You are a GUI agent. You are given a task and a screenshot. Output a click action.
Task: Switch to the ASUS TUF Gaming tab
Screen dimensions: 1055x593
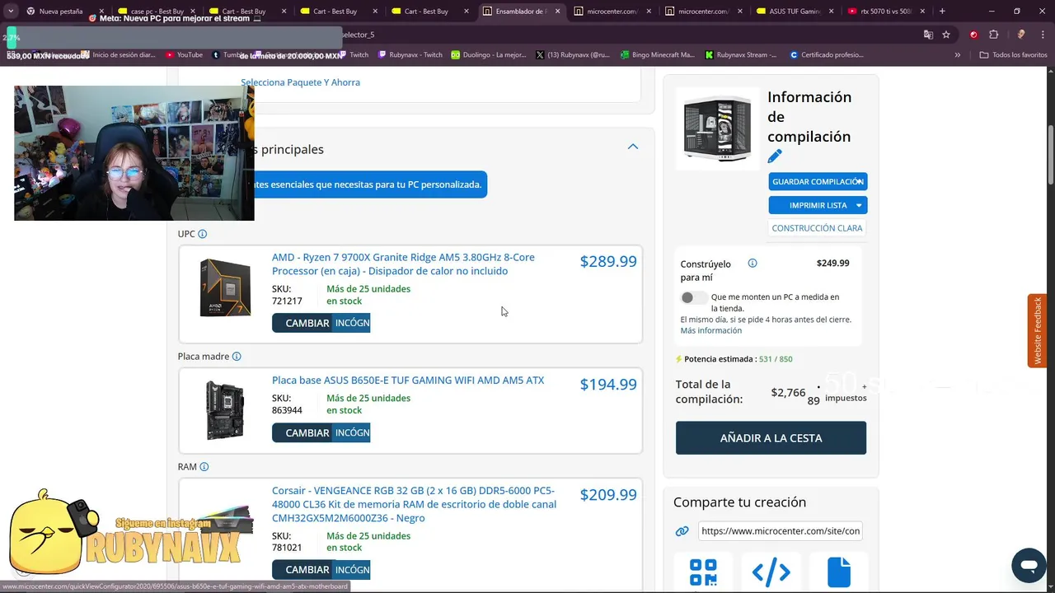[795, 12]
